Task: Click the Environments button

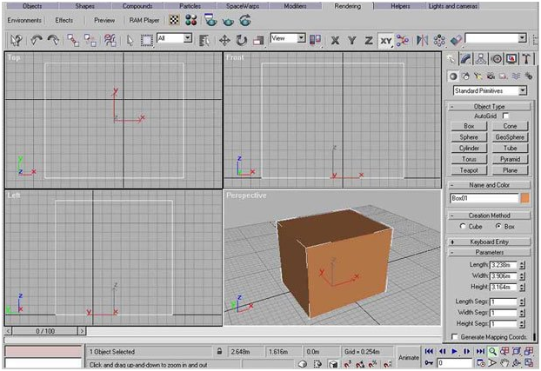Action: (x=24, y=20)
